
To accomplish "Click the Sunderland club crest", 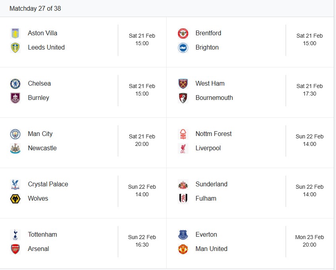I will point(183,184).
